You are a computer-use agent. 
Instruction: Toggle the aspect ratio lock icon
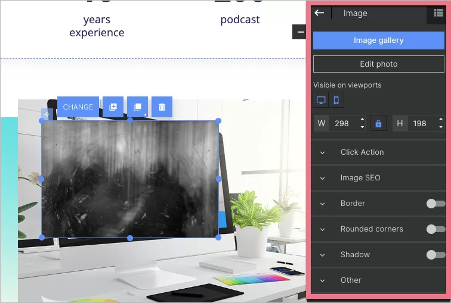tap(376, 124)
